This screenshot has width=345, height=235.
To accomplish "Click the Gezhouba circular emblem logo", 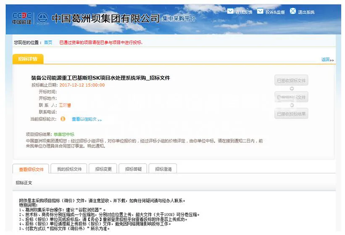I will pyautogui.click(x=42, y=18).
